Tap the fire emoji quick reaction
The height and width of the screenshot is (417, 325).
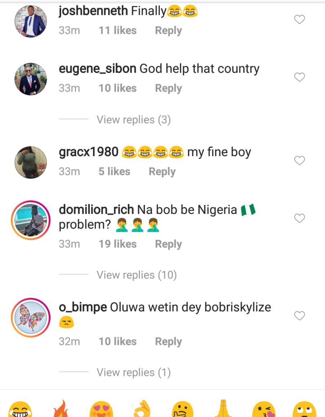[60, 409]
